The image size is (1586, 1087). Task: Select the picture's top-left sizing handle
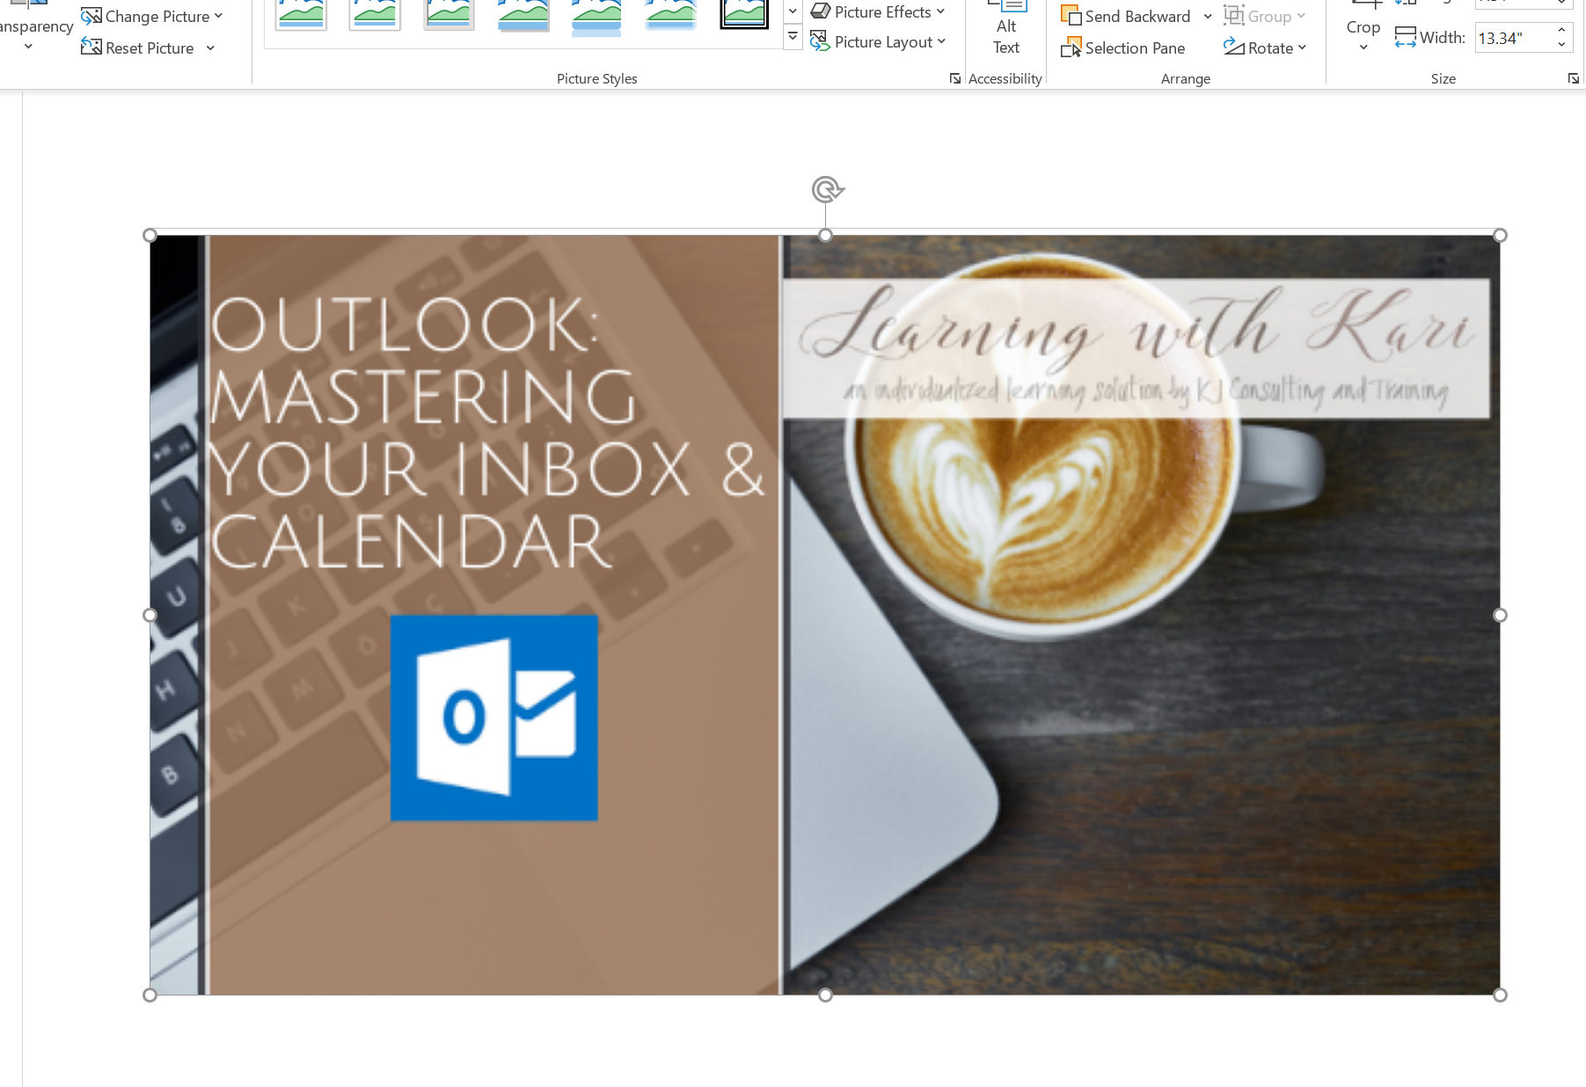(x=150, y=235)
